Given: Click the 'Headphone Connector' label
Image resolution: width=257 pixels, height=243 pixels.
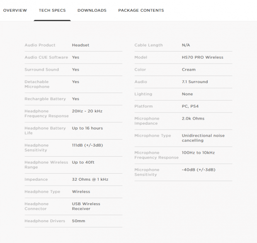Looking at the screenshot, I should (36, 206).
